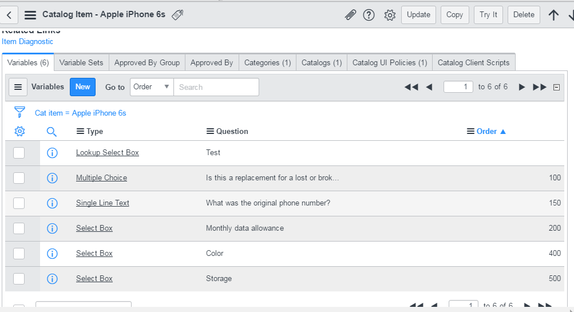
Task: Select the Single Line Text row checkbox
Action: (x=19, y=203)
